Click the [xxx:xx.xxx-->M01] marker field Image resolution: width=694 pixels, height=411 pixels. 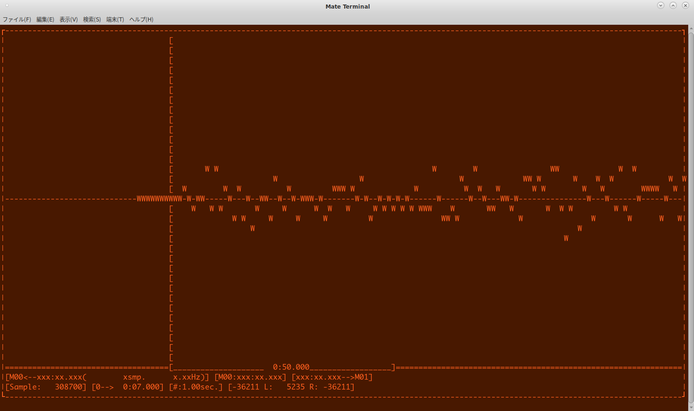[332, 377]
